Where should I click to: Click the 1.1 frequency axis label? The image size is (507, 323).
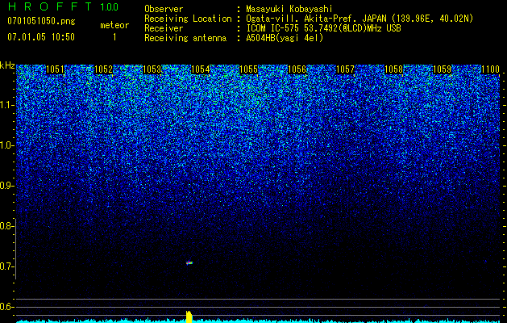[6, 105]
